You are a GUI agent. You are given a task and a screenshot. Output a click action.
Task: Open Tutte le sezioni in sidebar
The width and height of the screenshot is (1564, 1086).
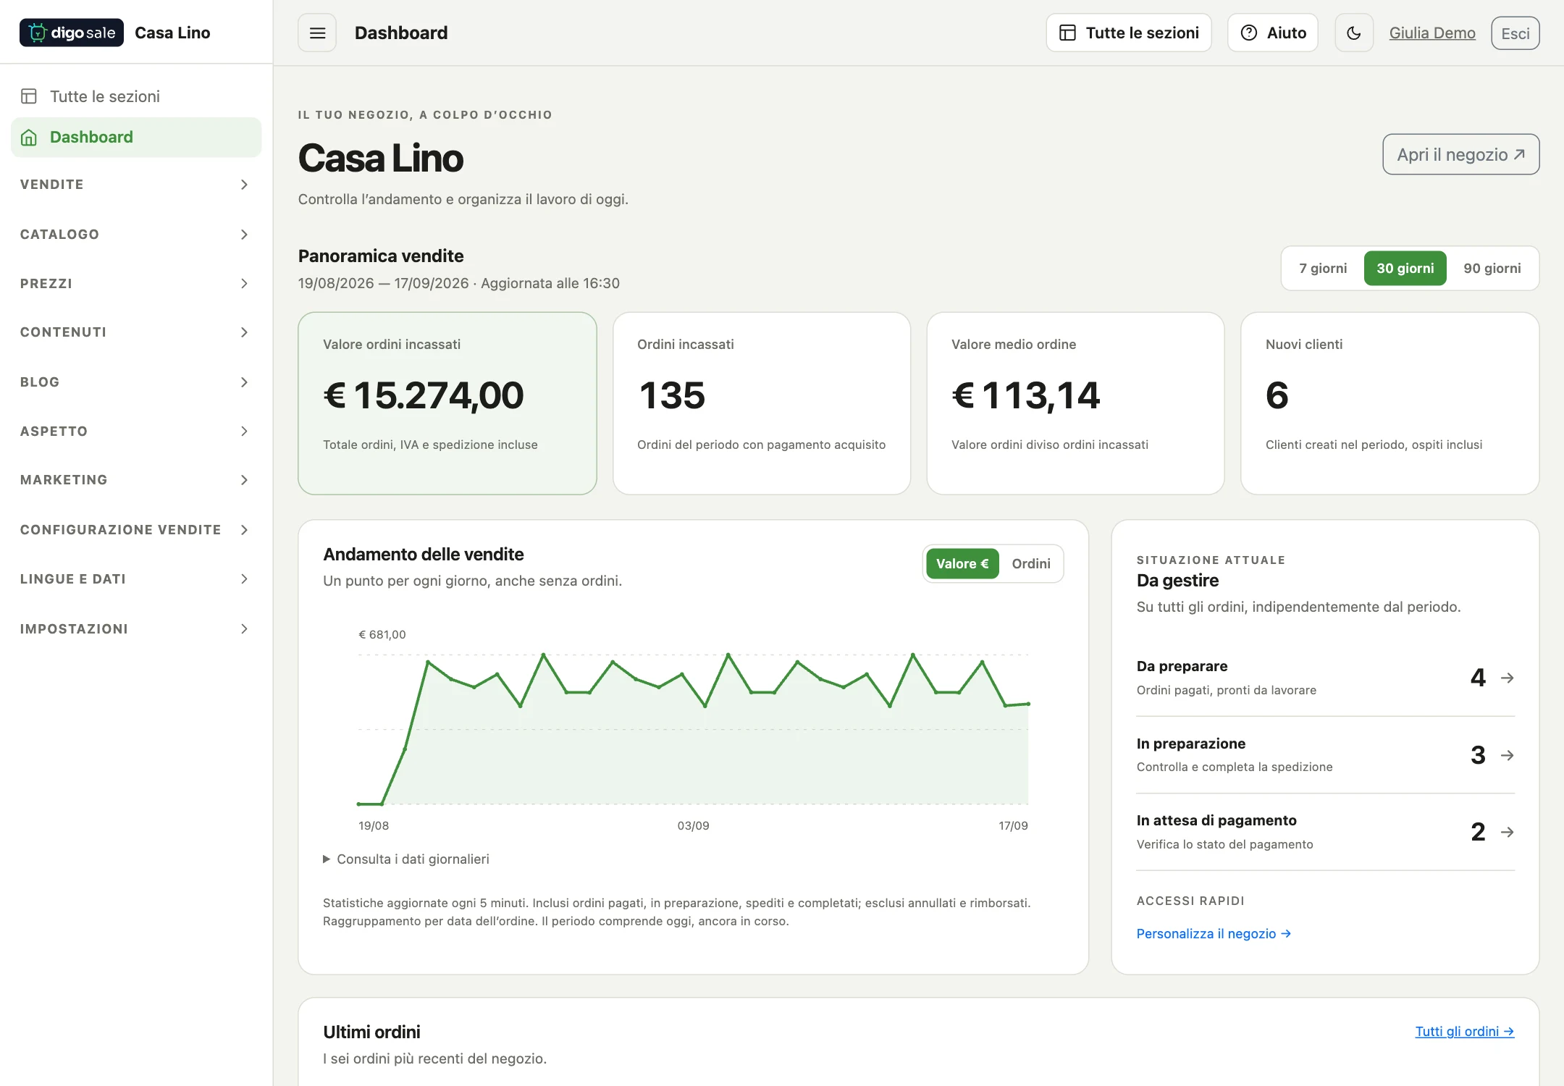point(136,96)
